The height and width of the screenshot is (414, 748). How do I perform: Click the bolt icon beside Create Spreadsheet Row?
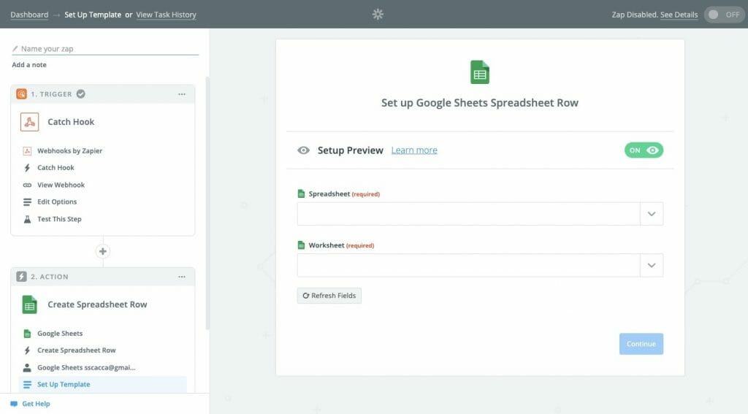[x=27, y=350]
